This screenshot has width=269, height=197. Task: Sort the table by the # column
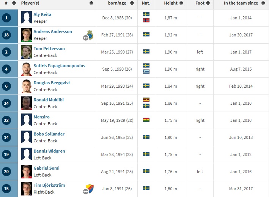point(14,3)
